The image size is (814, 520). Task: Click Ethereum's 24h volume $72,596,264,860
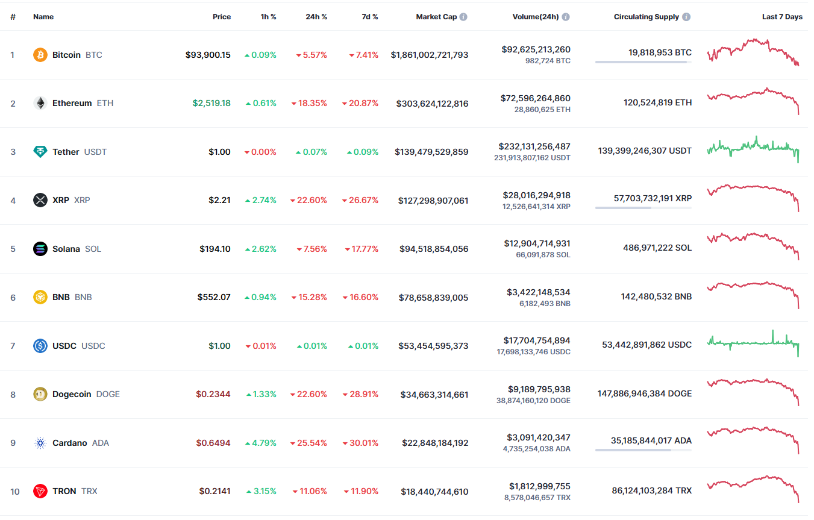536,98
